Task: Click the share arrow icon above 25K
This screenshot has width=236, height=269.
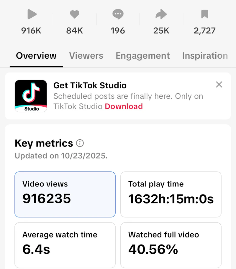Action: pos(161,14)
